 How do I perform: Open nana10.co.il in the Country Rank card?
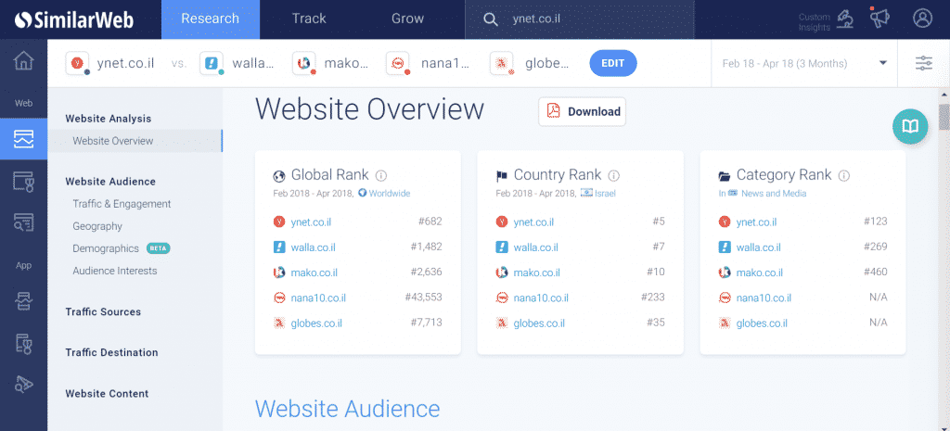541,298
